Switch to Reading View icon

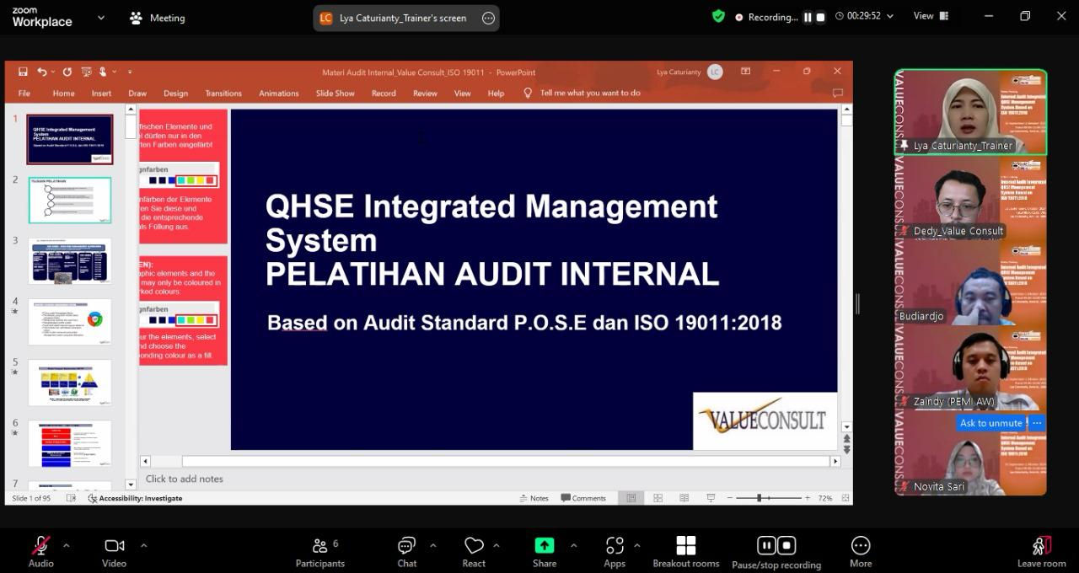tap(684, 498)
